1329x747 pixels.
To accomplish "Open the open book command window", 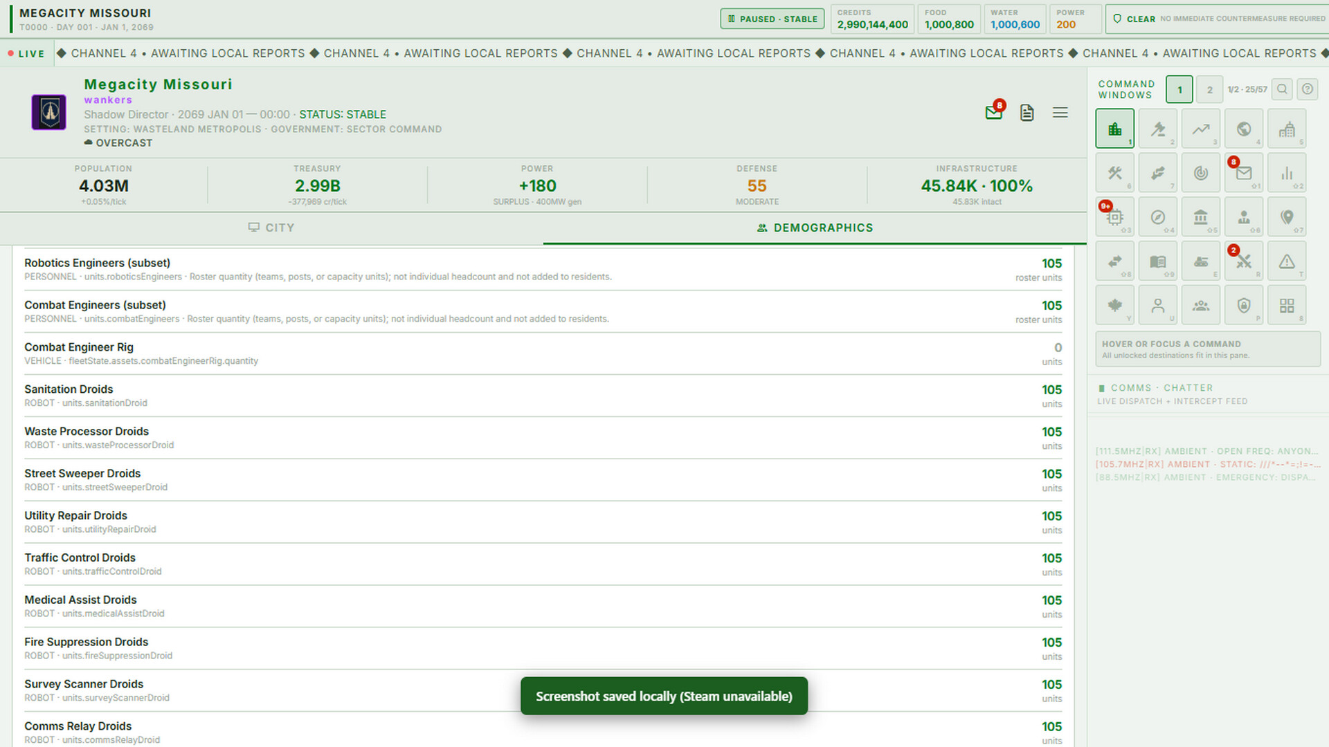I will [1157, 261].
